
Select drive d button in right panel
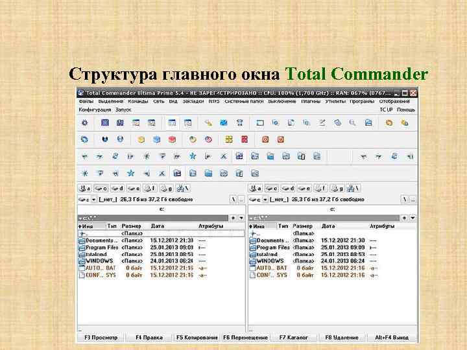pyautogui.click(x=288, y=189)
